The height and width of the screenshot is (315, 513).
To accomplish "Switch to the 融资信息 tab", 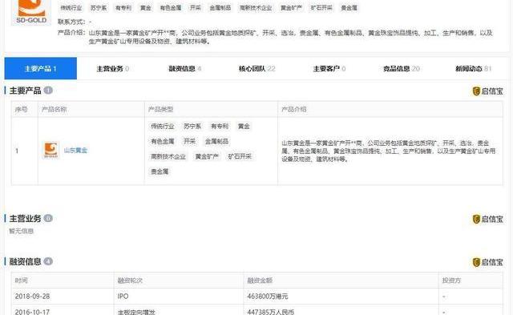I will (x=185, y=69).
